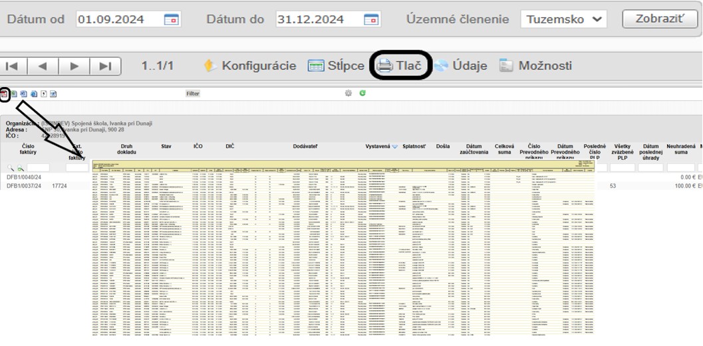Go to the first page
Viewport: 703px width, 346px height.
[13, 66]
